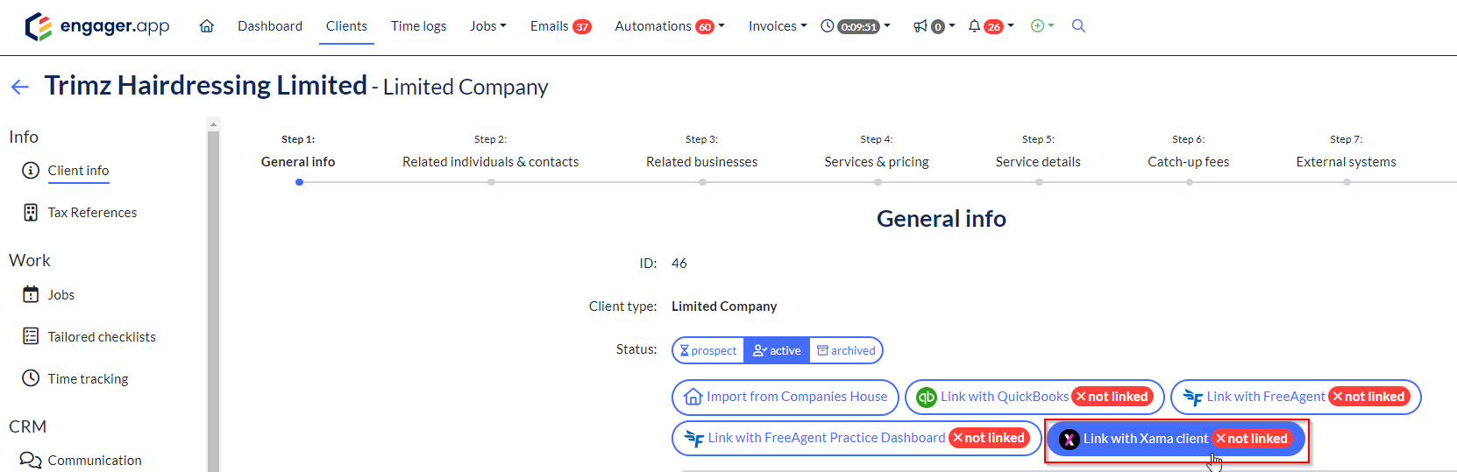Click the home icon in top navigation
Screen dimensions: 1457x472
pyautogui.click(x=207, y=26)
